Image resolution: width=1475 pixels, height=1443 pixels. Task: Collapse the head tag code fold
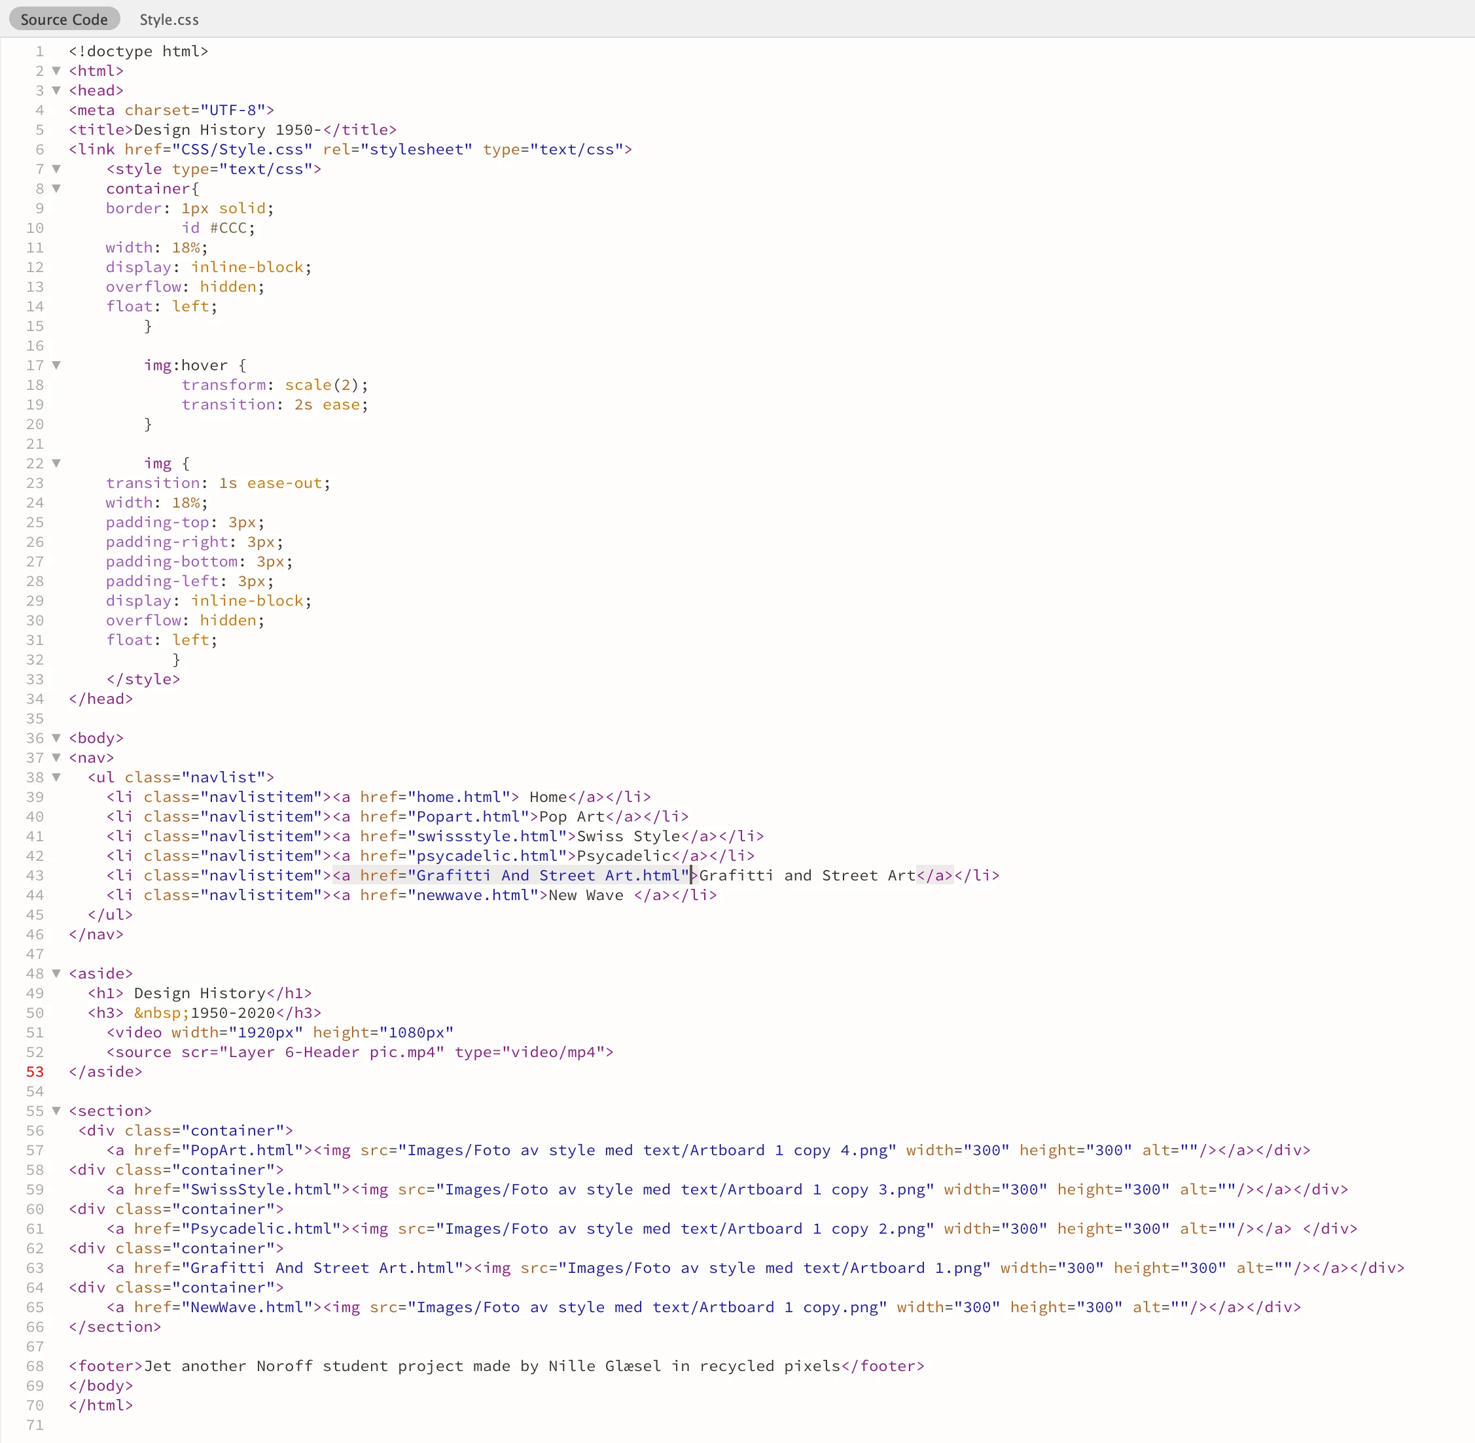tap(56, 90)
